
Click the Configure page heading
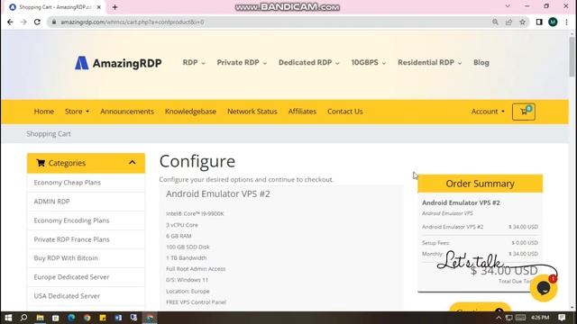tap(197, 161)
